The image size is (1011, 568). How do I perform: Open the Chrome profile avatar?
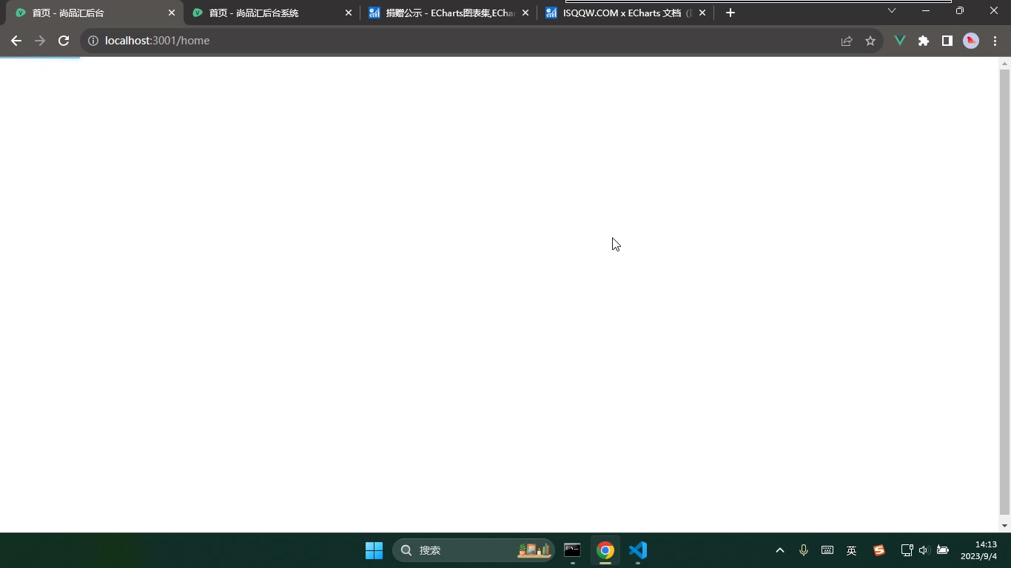coord(971,41)
